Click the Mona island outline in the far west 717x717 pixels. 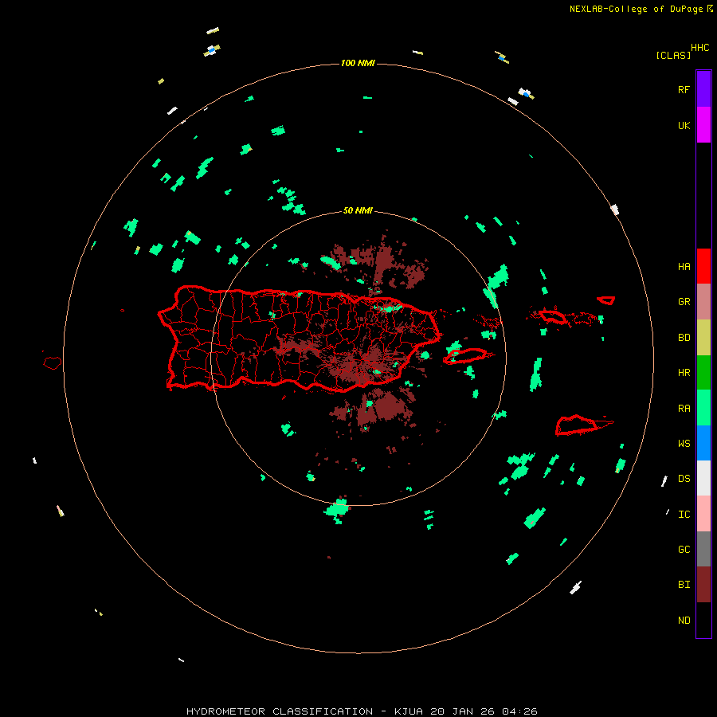click(53, 363)
